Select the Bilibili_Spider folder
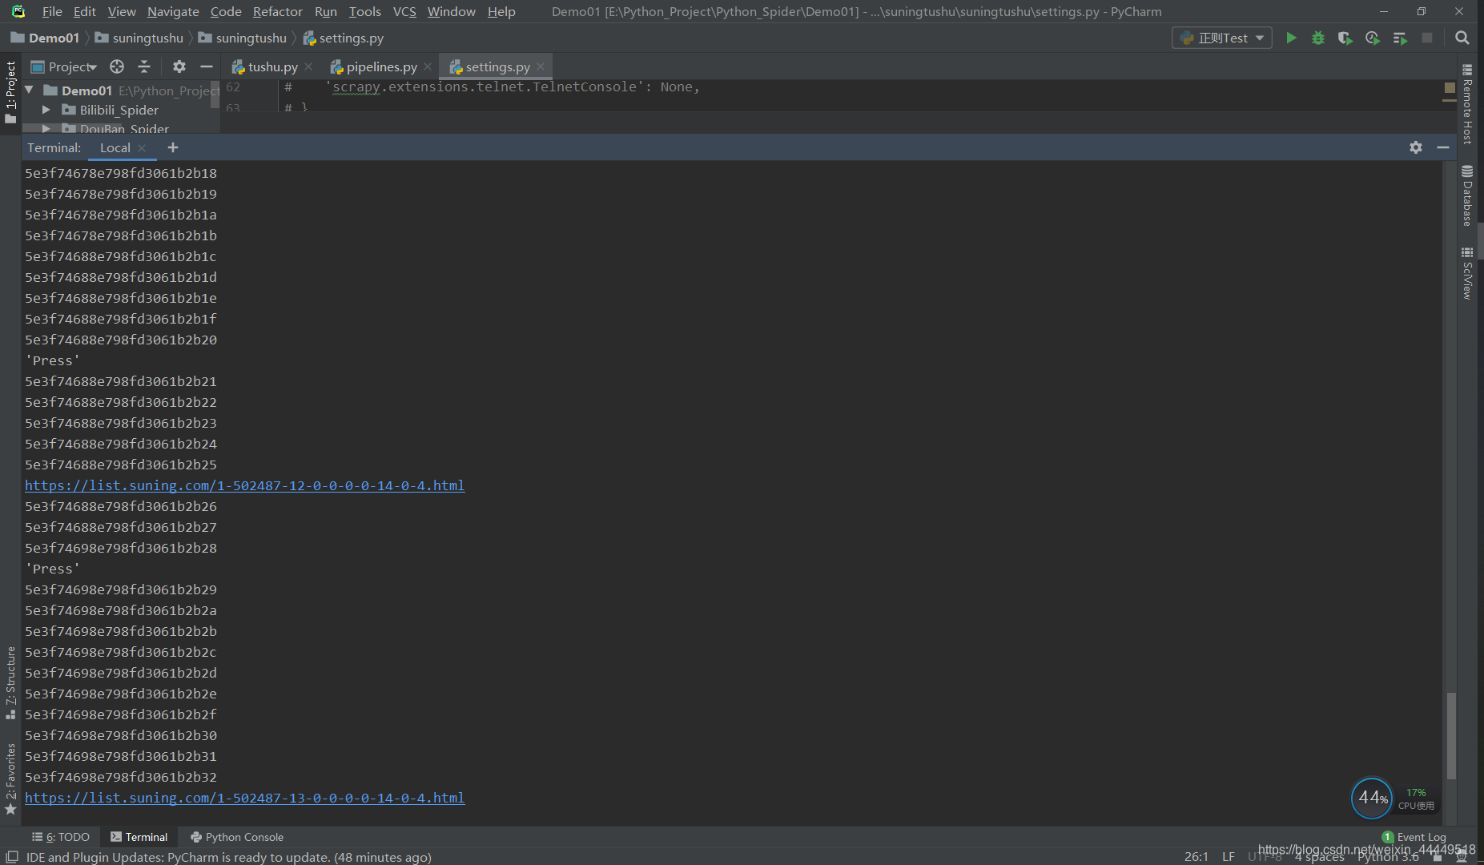Image resolution: width=1484 pixels, height=865 pixels. pos(119,110)
